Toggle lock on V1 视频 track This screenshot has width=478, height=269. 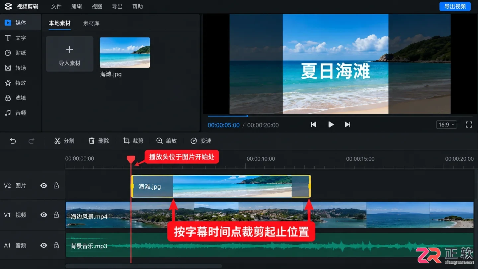(x=56, y=215)
